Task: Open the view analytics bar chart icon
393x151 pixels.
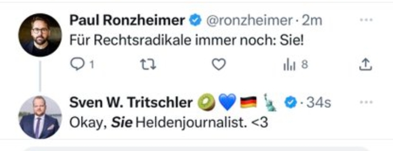Action: coord(288,65)
